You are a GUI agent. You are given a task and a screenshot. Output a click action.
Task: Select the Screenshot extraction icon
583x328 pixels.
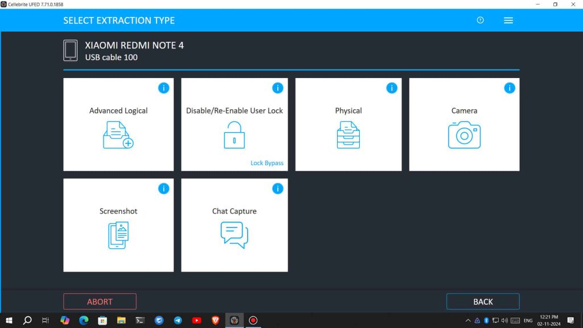(x=118, y=235)
